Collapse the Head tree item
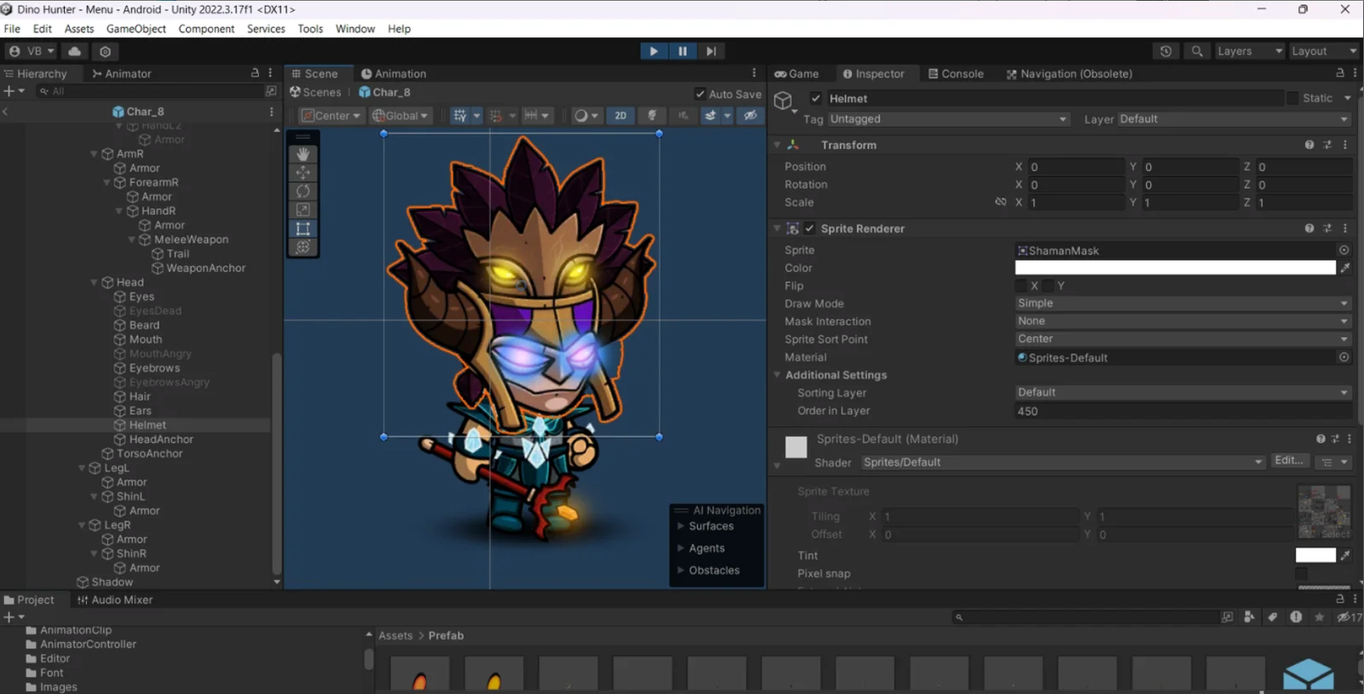 (x=94, y=282)
